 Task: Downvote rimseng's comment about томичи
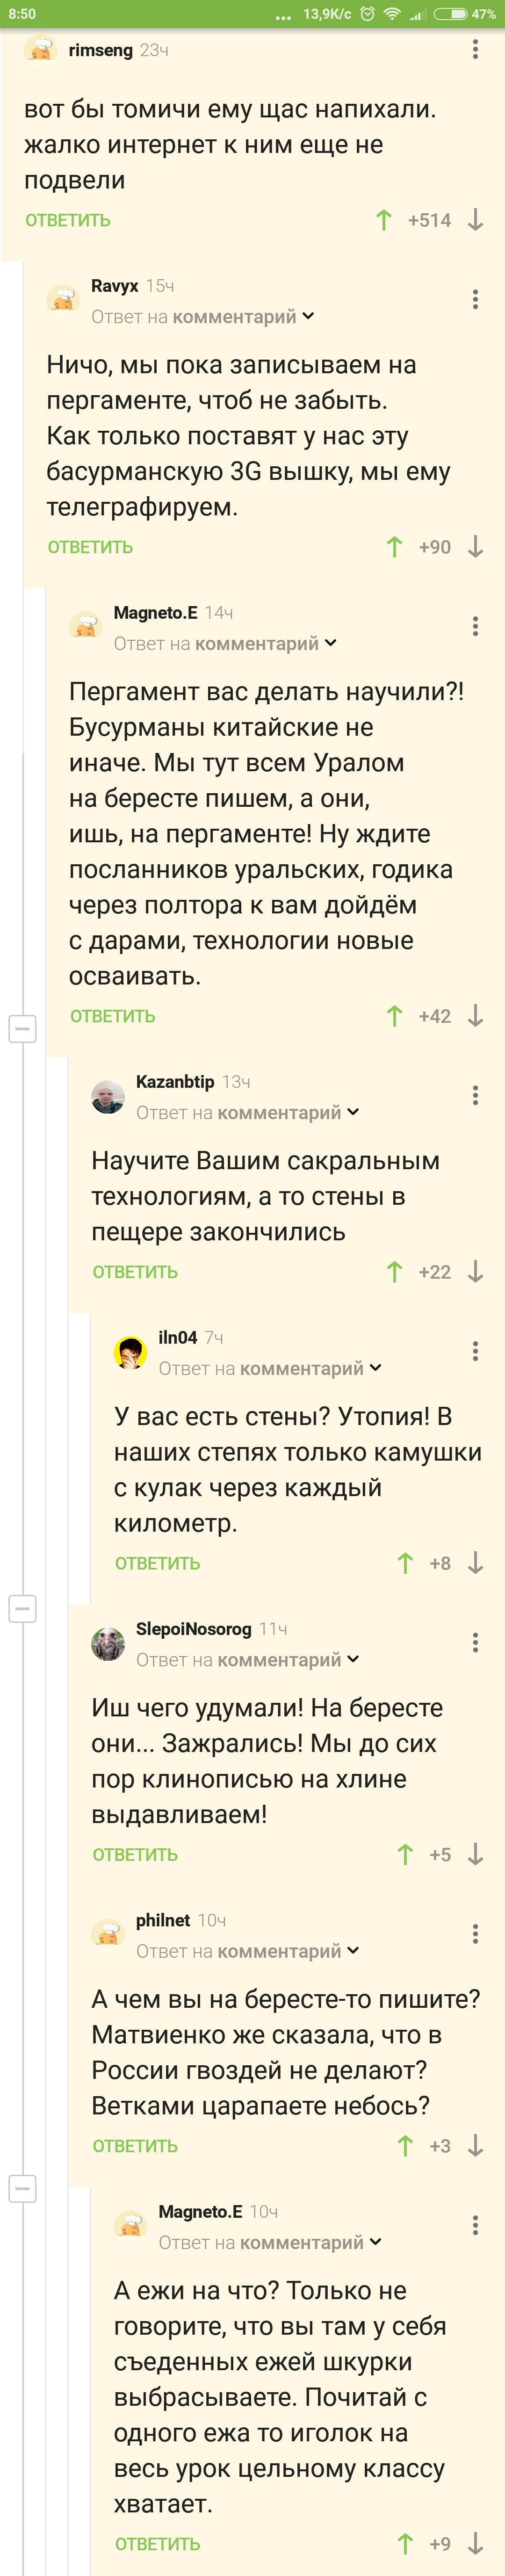tap(476, 220)
